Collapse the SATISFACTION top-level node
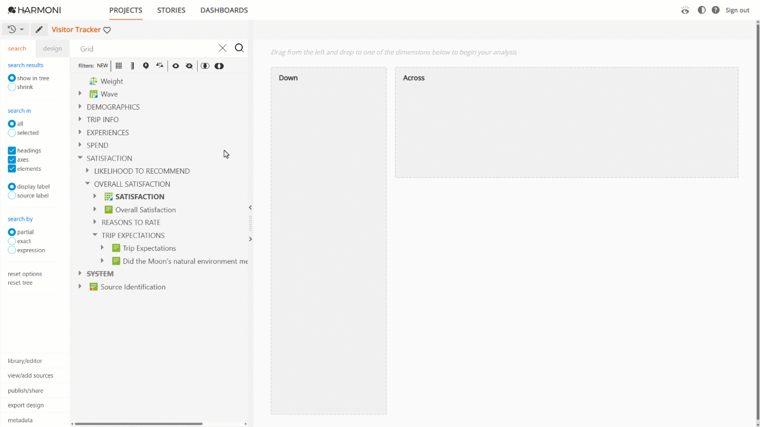Viewport: 760px width, 427px height. click(80, 158)
